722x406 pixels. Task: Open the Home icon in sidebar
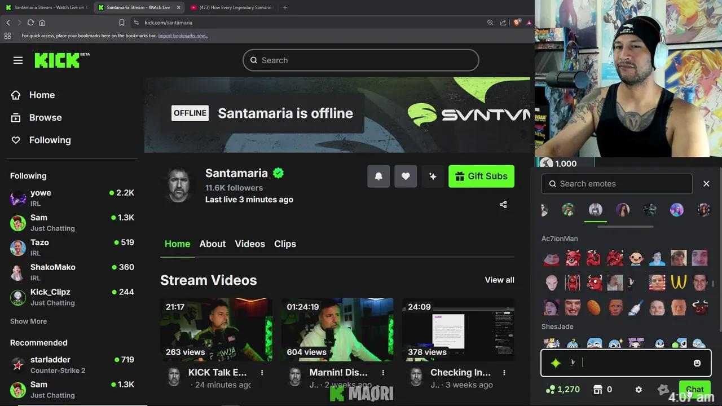[x=16, y=95]
